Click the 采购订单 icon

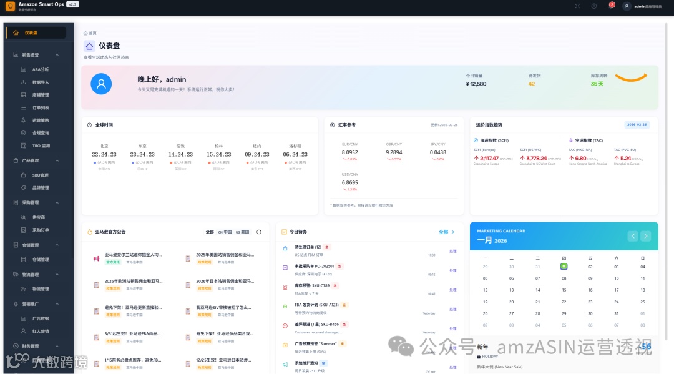tap(23, 230)
